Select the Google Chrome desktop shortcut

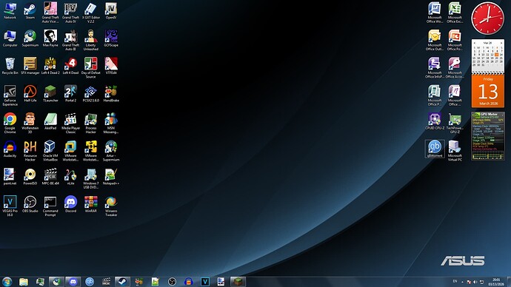(10, 123)
